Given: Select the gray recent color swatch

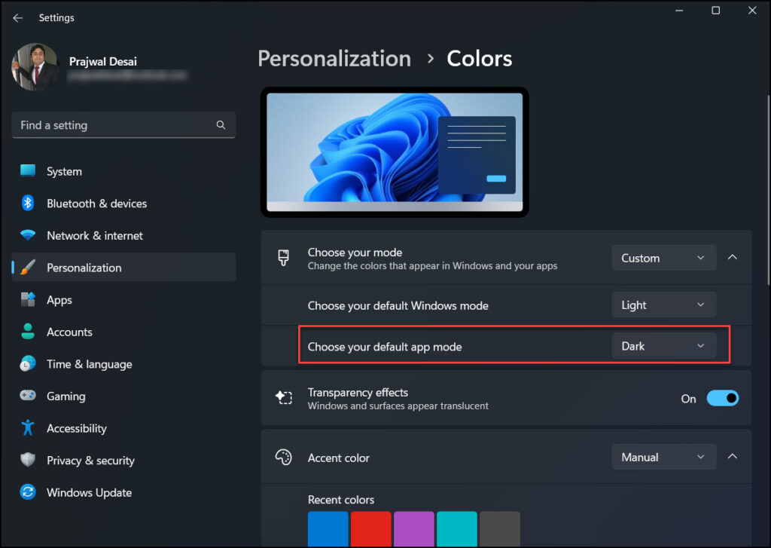Looking at the screenshot, I should pos(500,529).
